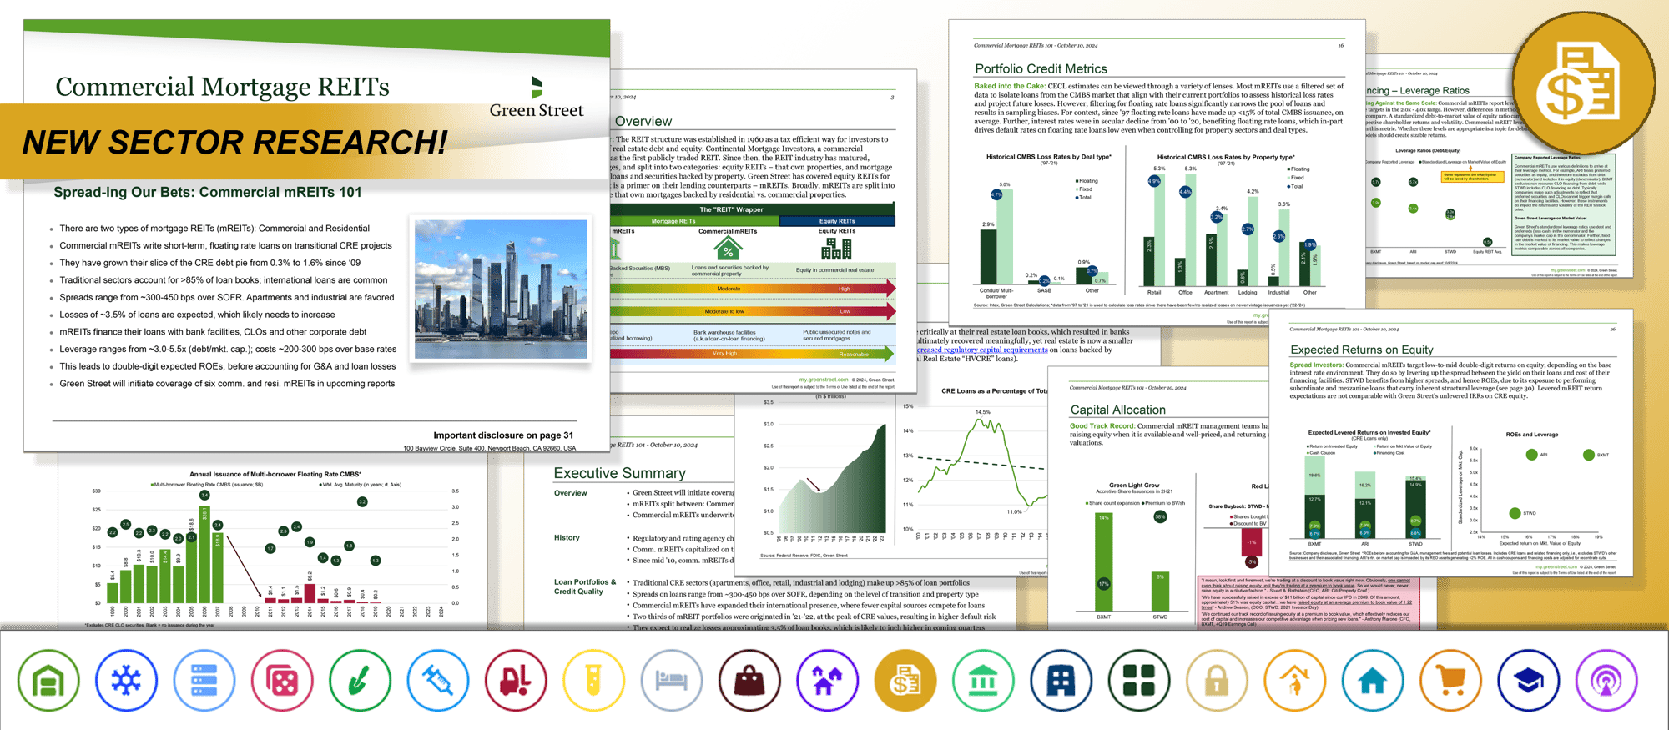Select the green shovel sector icon

tap(360, 681)
